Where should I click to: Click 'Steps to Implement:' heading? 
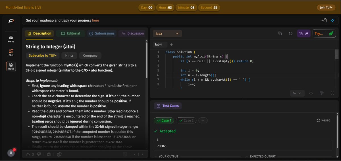[x=41, y=81]
